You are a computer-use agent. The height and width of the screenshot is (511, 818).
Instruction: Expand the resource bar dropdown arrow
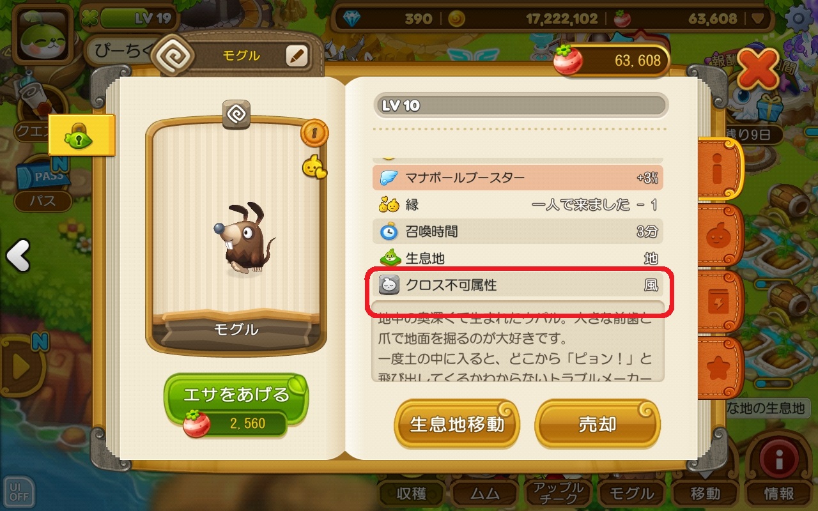click(x=759, y=19)
